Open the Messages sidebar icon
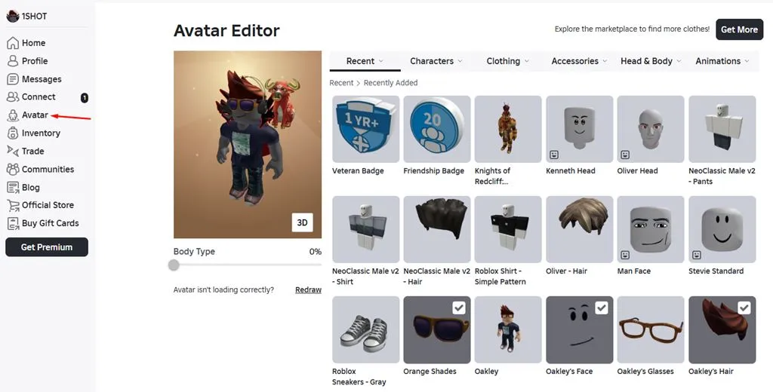773x392 pixels. pyautogui.click(x=13, y=79)
